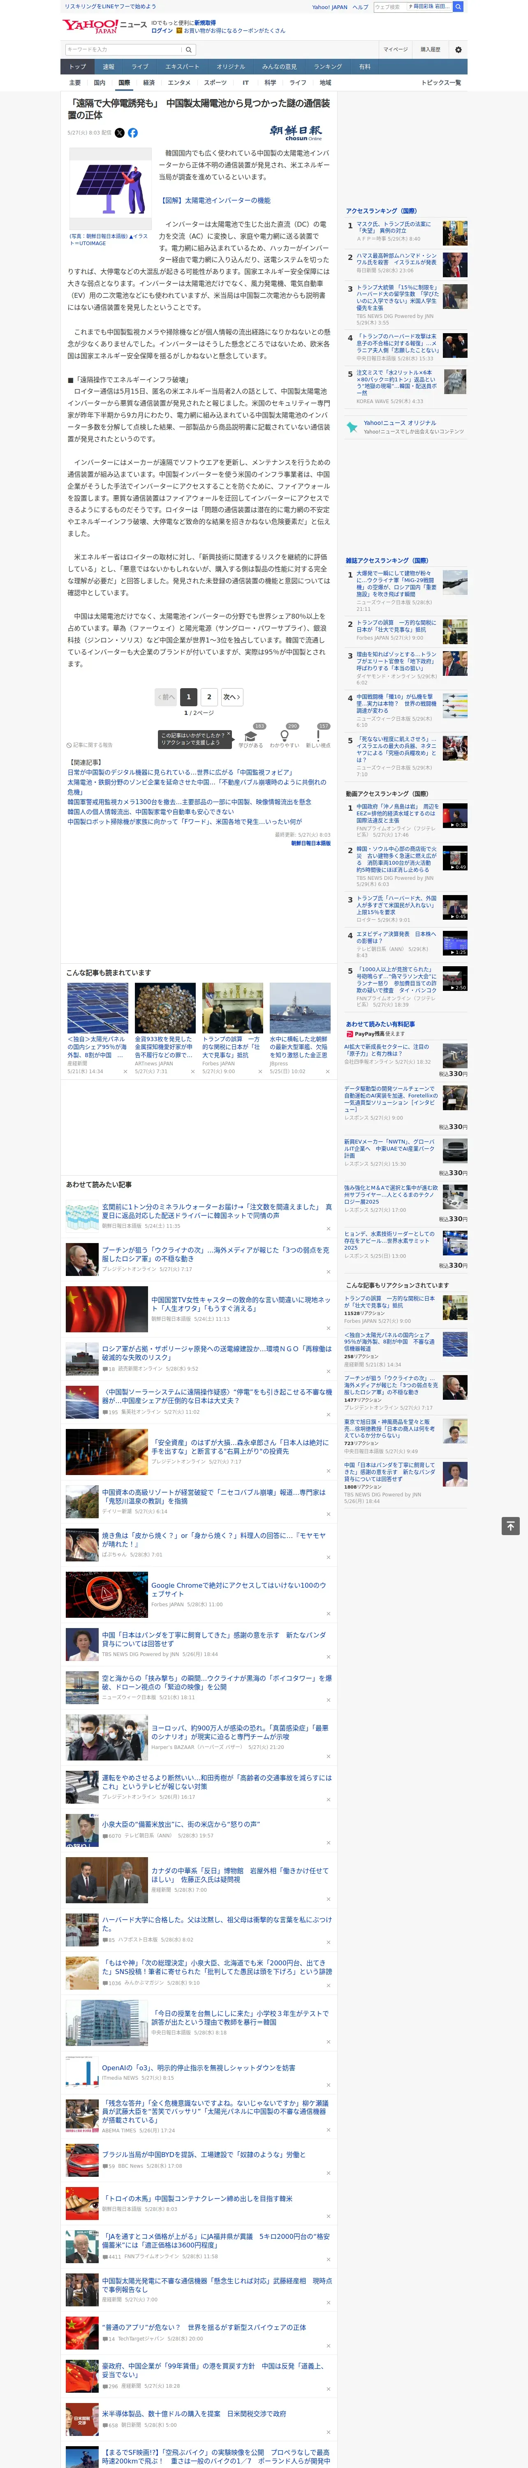Viewport: 528px width, 2468px height.
Task: Close the reaction support tooltip
Action: point(228,735)
